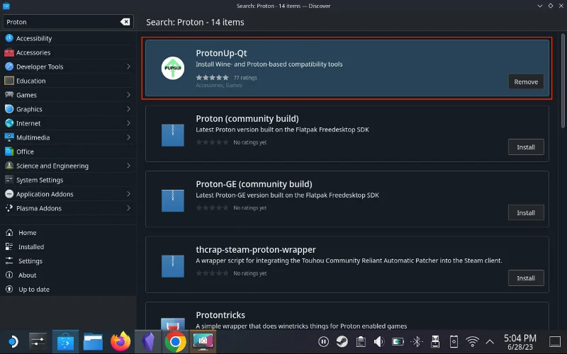
Task: Open the clipboard tray icon
Action: point(361,341)
